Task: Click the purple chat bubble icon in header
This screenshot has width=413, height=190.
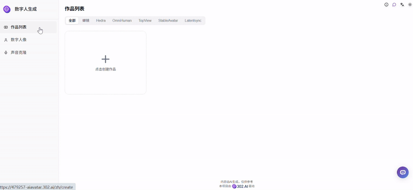Action: [x=394, y=5]
